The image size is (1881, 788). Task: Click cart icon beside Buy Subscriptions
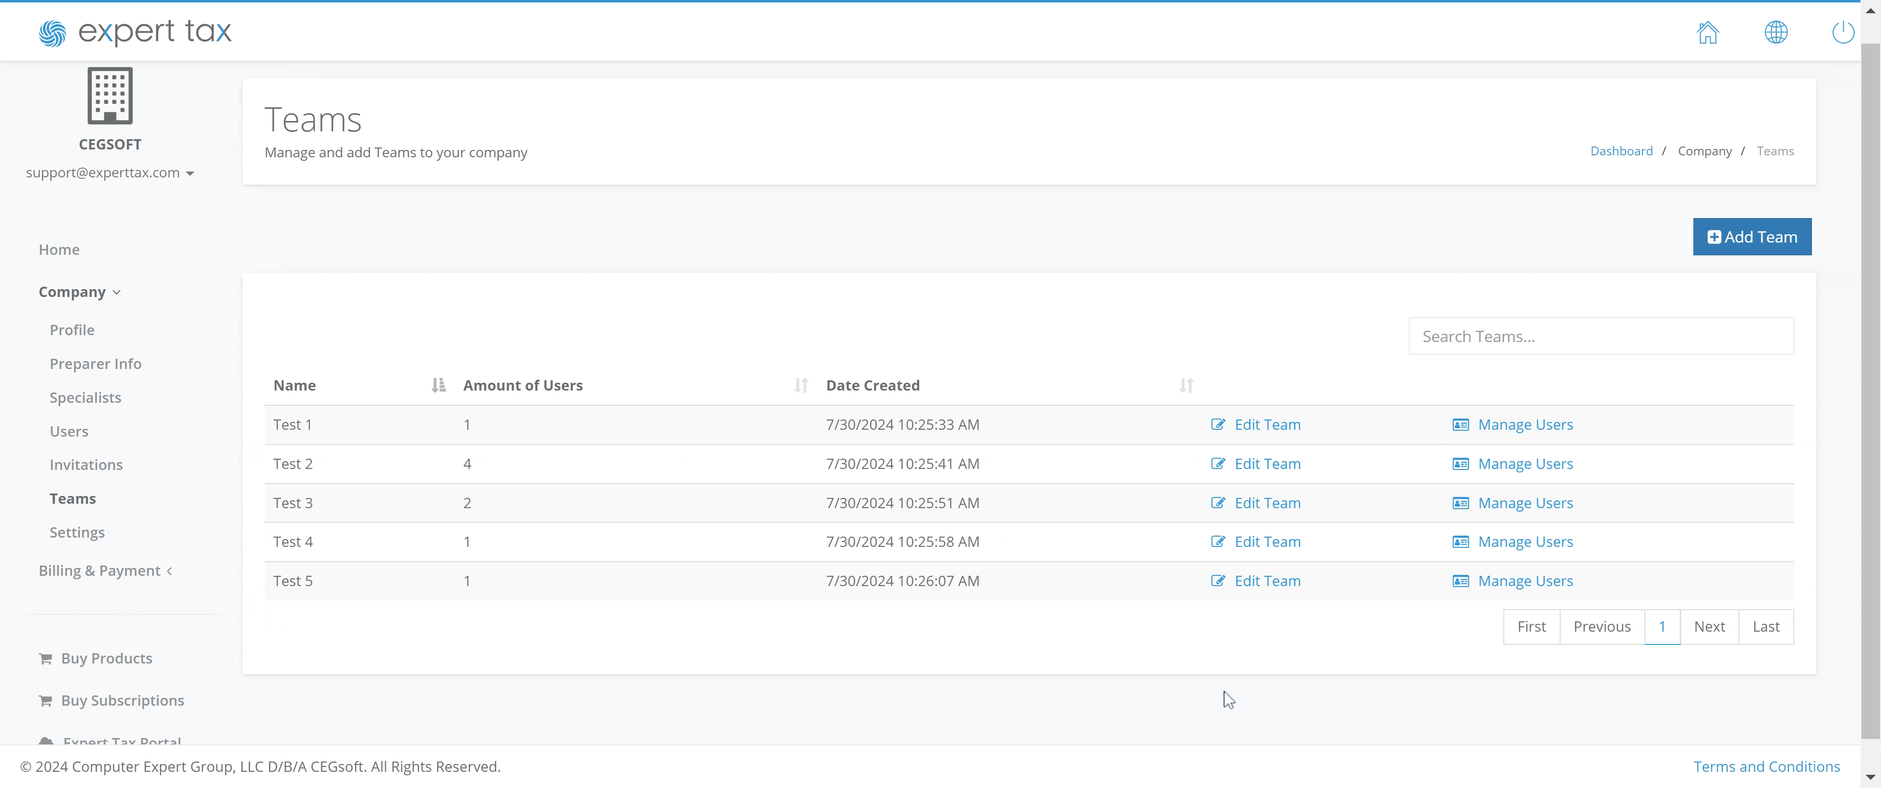click(45, 700)
